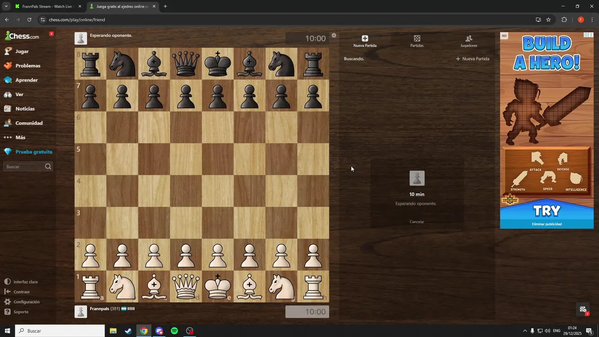Open the Jugar menu in sidebar
599x337 pixels.
(22, 51)
